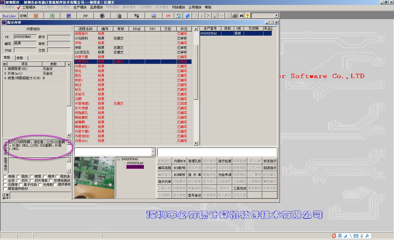Open the toolbar combo box dropdown arrow
The image size is (394, 240).
[x=276, y=16]
